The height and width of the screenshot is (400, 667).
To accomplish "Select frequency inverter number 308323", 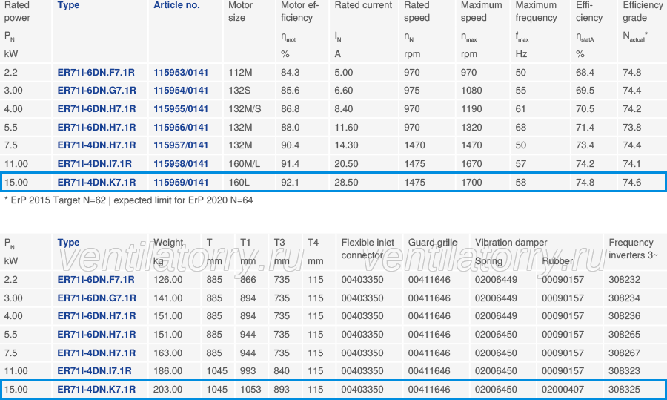I will (624, 370).
